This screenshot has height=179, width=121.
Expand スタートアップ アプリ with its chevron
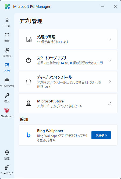coord(110,60)
